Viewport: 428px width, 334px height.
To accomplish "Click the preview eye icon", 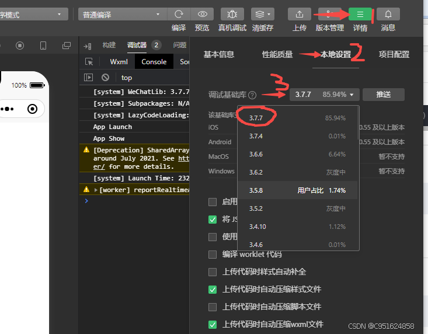I will coord(202,14).
